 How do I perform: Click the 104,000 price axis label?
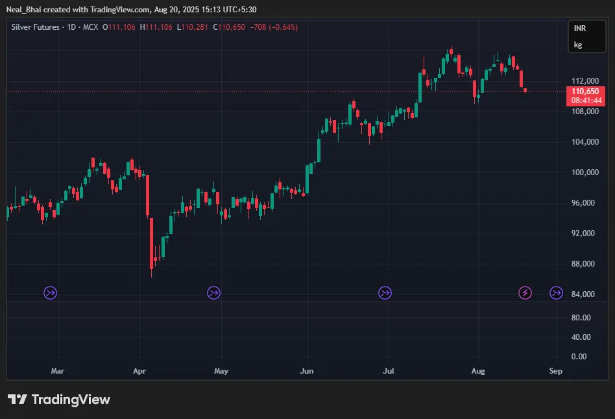click(x=585, y=142)
